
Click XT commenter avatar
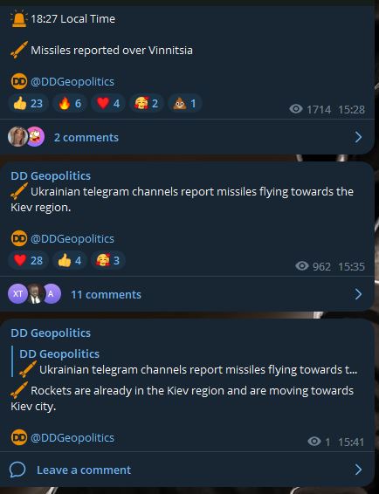click(x=17, y=293)
